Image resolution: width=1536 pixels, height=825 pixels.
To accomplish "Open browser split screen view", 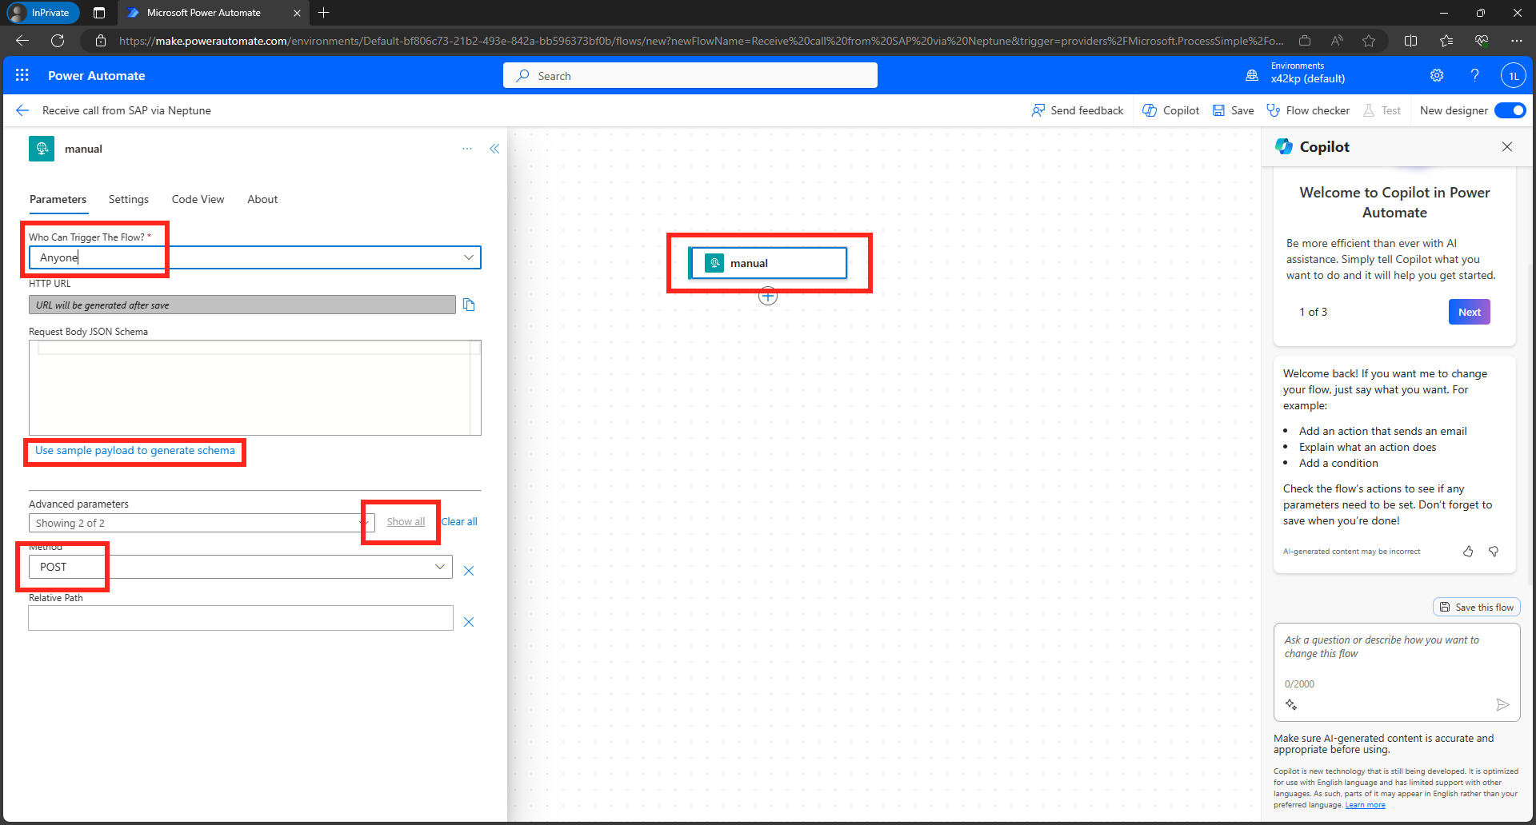I will (1411, 41).
